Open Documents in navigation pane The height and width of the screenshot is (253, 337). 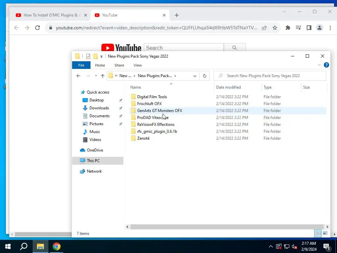coord(99,116)
